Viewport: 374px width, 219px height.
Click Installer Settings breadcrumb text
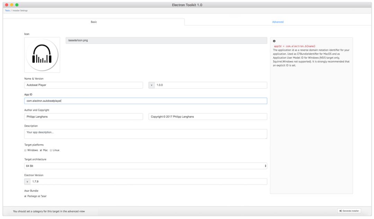[20, 10]
